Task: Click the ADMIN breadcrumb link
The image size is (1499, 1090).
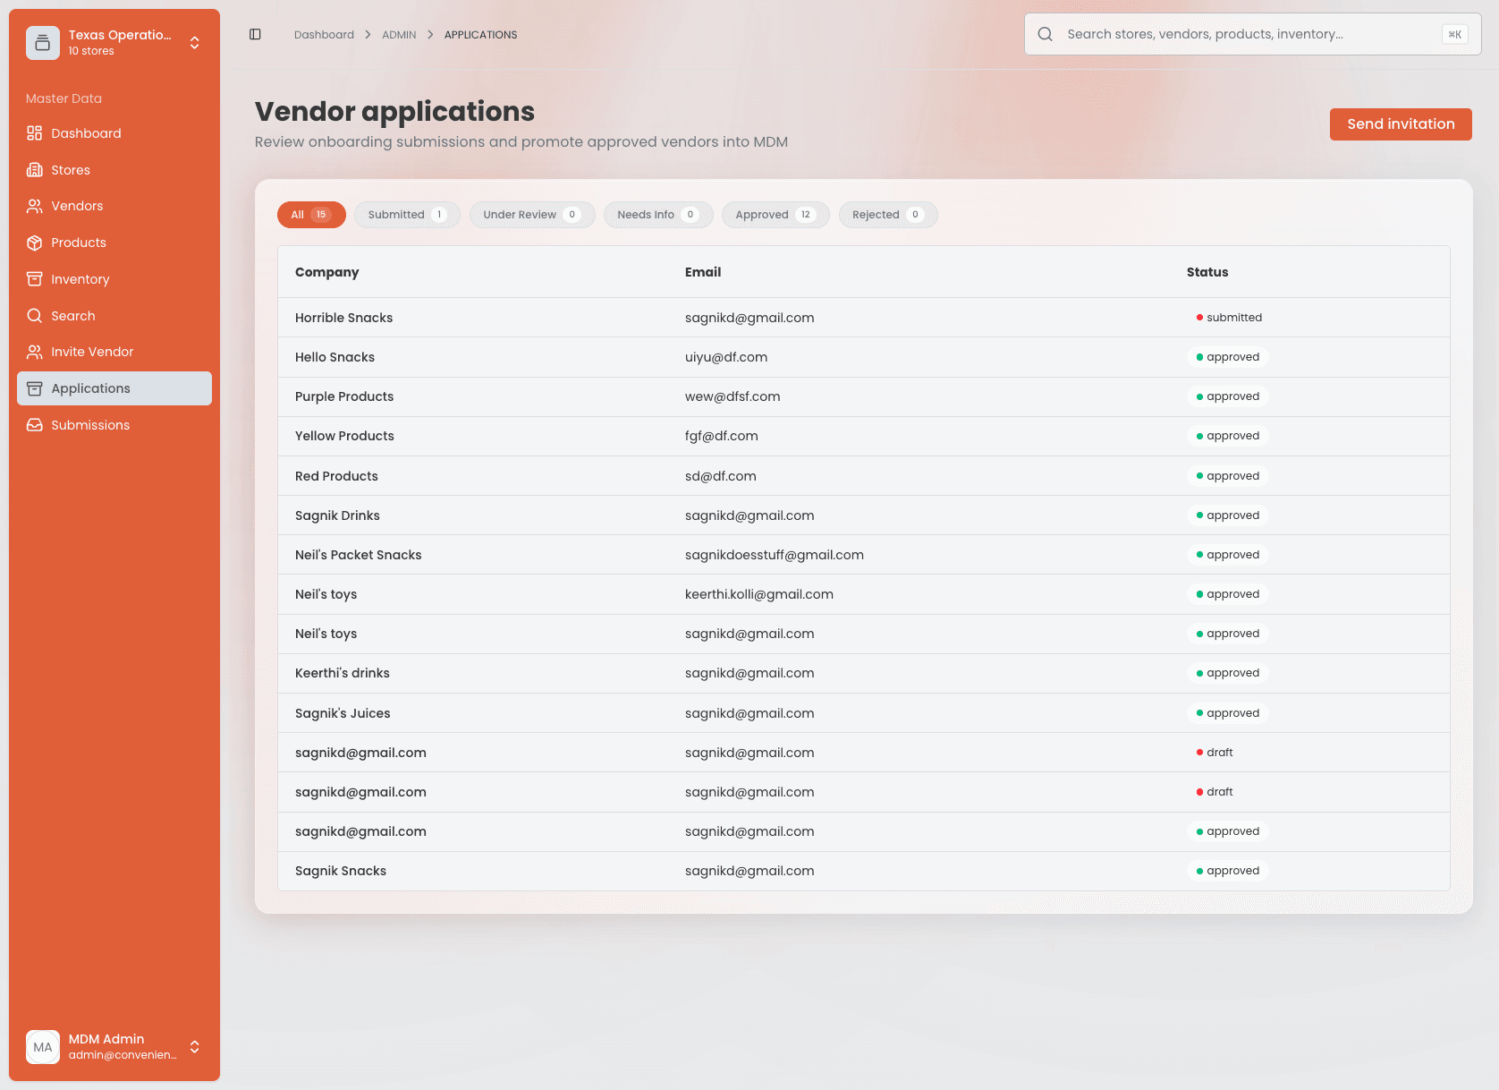Action: [x=399, y=35]
